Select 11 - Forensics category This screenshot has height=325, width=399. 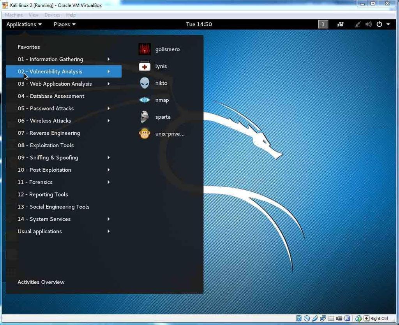click(x=64, y=182)
